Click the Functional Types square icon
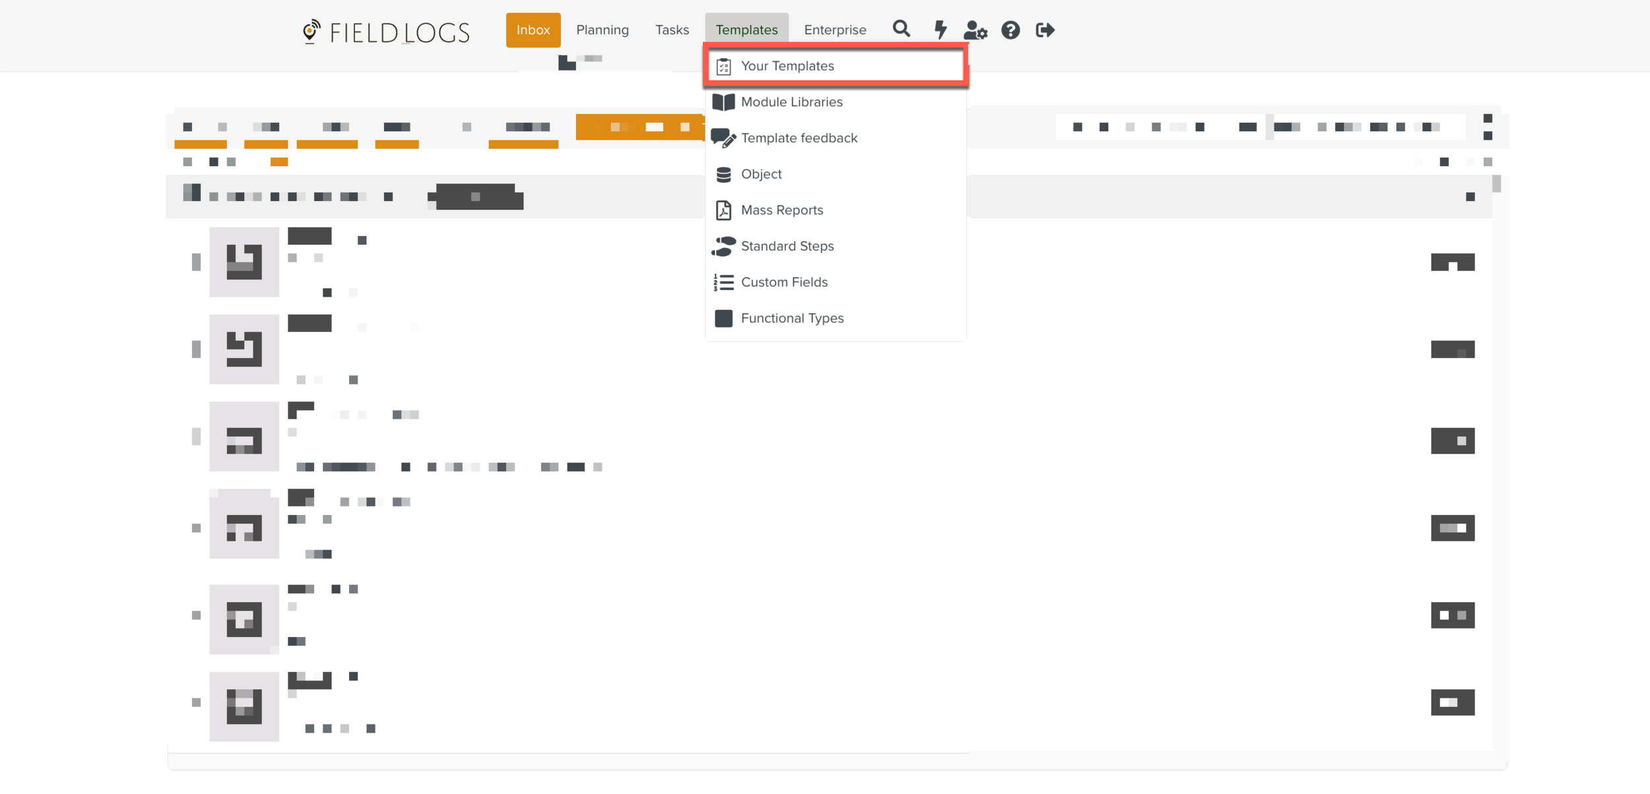1650x794 pixels. pos(723,319)
